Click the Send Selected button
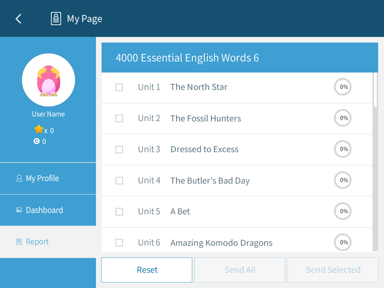Image resolution: width=384 pixels, height=288 pixels. point(333,270)
